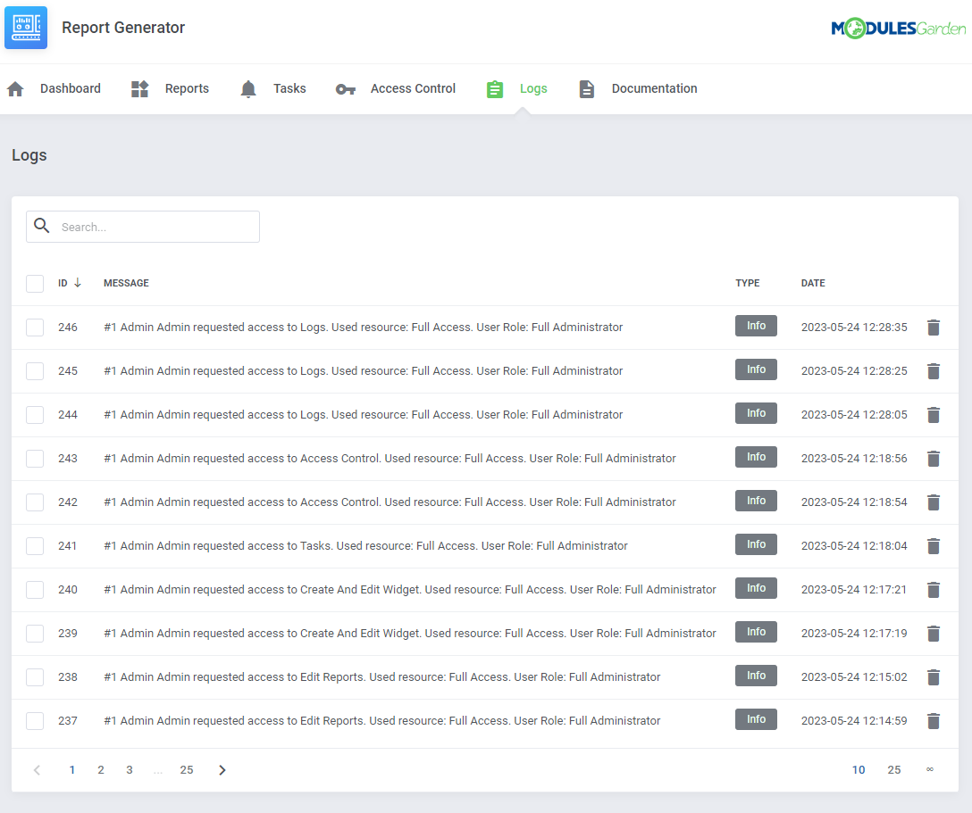Show 10 entries per page
Screen dimensions: 972x813
tap(859, 769)
